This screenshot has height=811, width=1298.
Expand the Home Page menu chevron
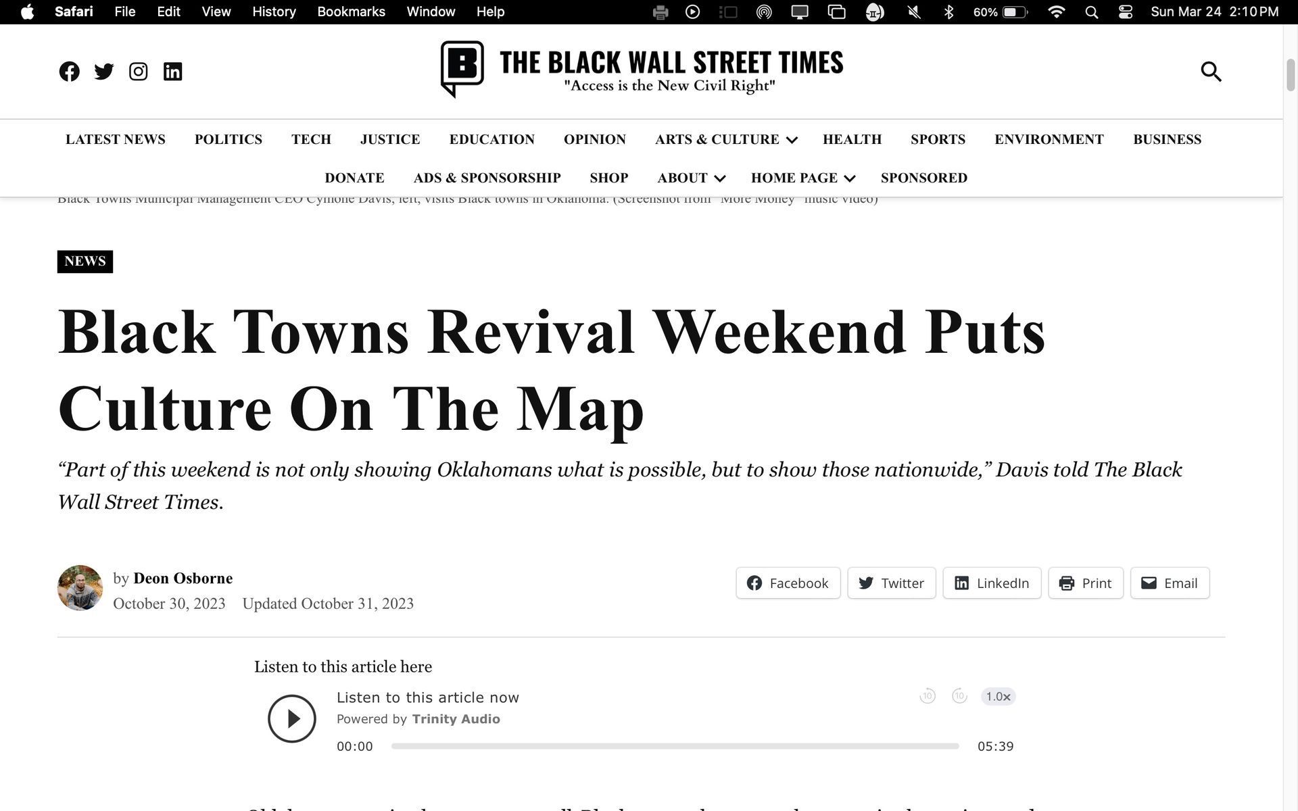(x=850, y=178)
